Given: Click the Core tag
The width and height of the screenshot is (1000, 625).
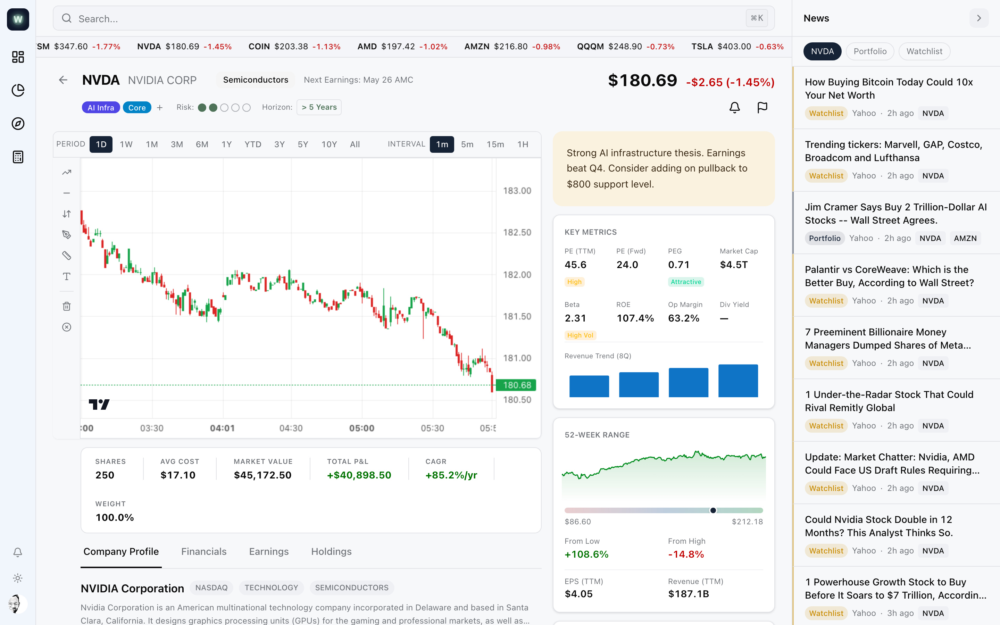Looking at the screenshot, I should [137, 108].
